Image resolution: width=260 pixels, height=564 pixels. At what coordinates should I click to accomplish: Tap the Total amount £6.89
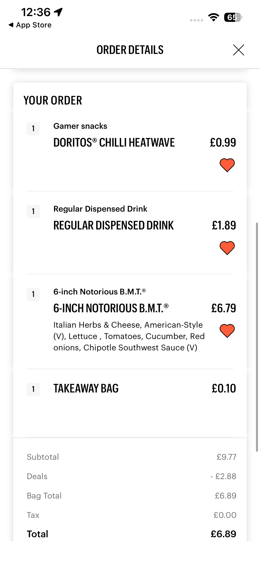(223, 534)
